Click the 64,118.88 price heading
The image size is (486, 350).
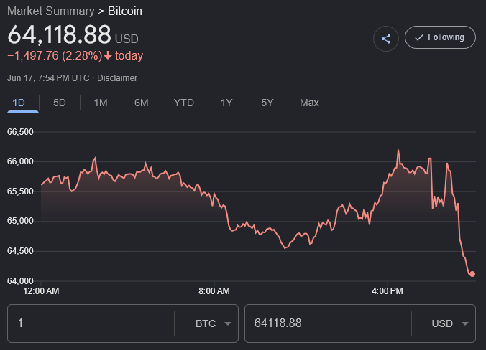[x=59, y=34]
